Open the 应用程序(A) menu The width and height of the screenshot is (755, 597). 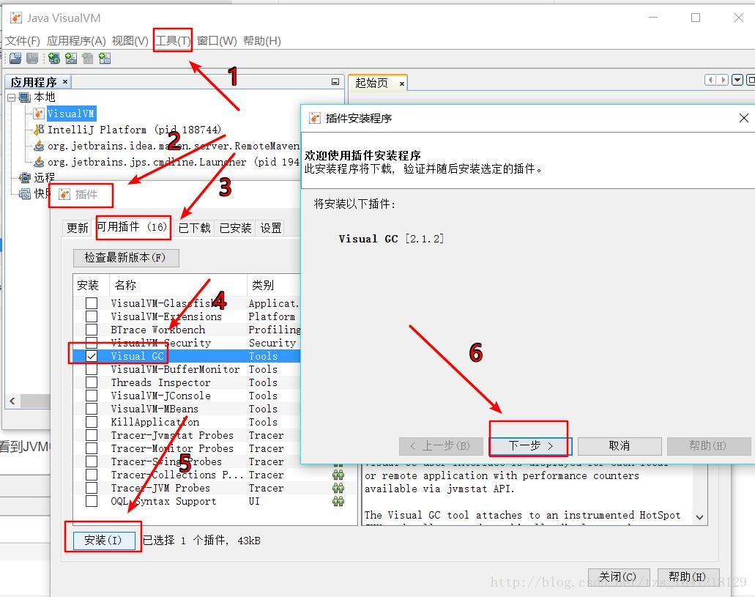[x=76, y=41]
